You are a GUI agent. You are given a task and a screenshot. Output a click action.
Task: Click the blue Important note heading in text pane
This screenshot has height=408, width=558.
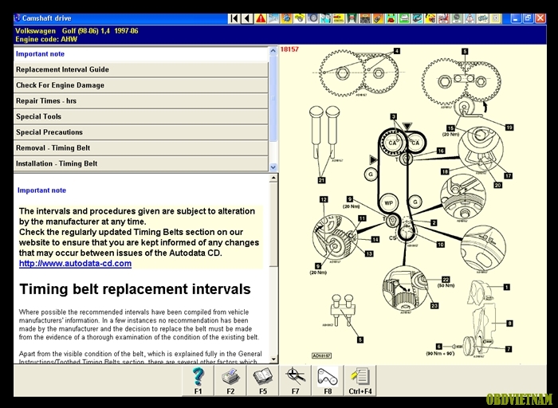pyautogui.click(x=41, y=190)
